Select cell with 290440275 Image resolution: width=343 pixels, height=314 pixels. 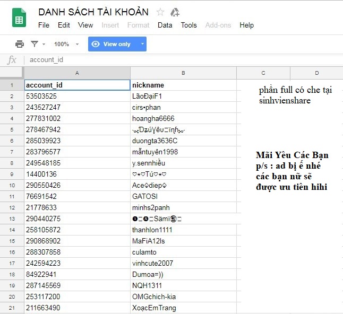coord(77,219)
